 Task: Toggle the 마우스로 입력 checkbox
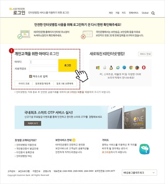(x=31, y=76)
